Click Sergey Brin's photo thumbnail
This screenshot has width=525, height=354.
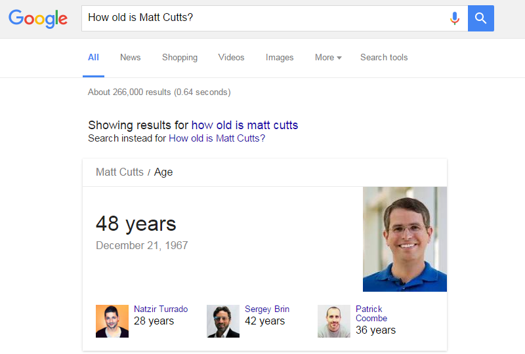223,321
